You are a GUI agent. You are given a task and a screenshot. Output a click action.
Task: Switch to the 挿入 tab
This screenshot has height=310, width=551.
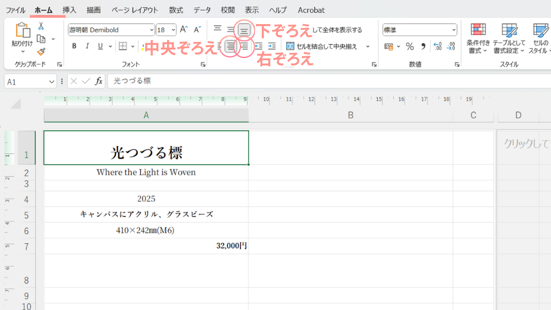tap(69, 10)
